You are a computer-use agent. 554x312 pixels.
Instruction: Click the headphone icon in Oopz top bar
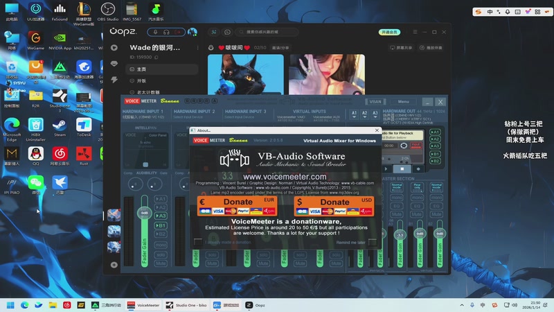(x=166, y=32)
